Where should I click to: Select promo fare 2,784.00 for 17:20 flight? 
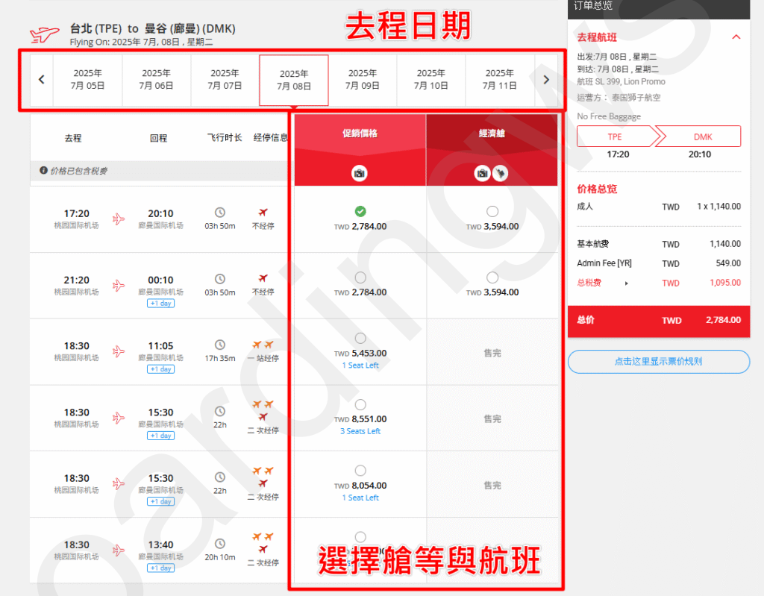tap(360, 211)
